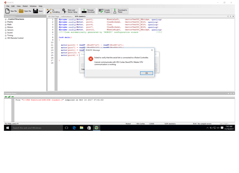Expand the VEX Remote Control tree node
The image size is (239, 173).
tap(6, 38)
